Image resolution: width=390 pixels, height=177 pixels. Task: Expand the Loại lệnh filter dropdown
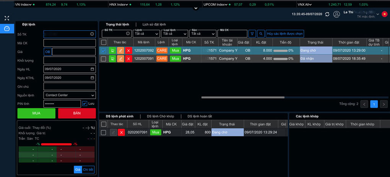174,34
